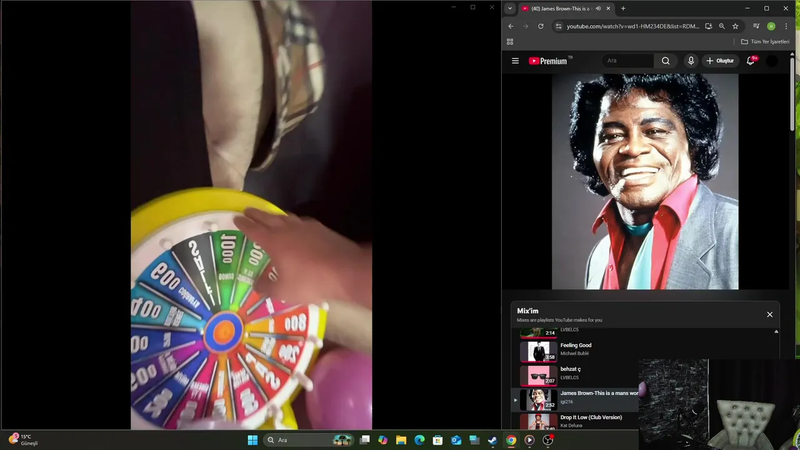Launch Copilot from the taskbar

pos(383,440)
